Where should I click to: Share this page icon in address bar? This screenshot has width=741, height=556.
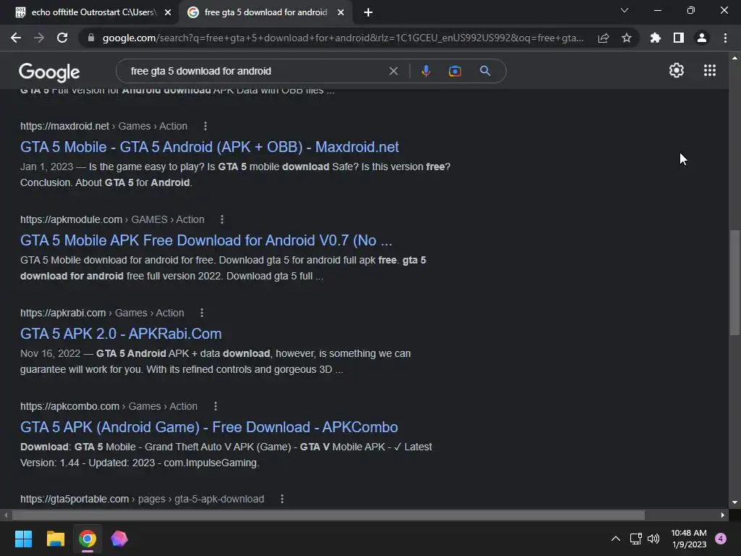604,38
